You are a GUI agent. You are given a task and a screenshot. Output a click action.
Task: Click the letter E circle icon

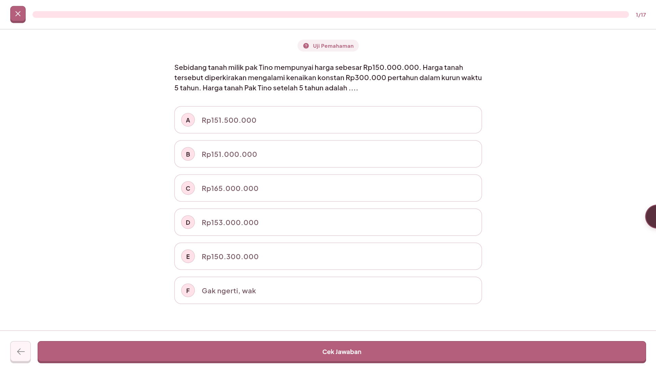[x=188, y=256]
